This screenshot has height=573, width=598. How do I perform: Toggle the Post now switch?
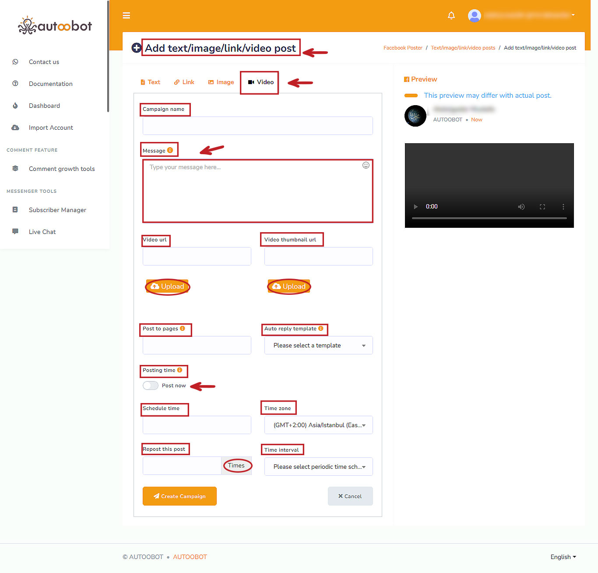pos(151,386)
